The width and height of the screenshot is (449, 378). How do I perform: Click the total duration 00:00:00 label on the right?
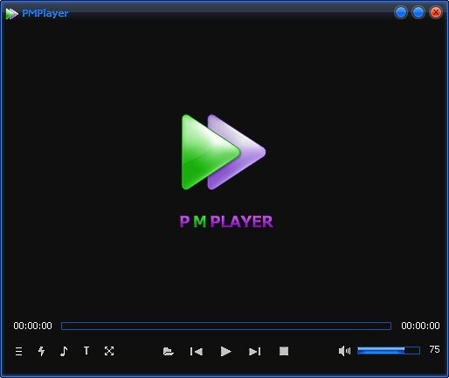coord(420,326)
